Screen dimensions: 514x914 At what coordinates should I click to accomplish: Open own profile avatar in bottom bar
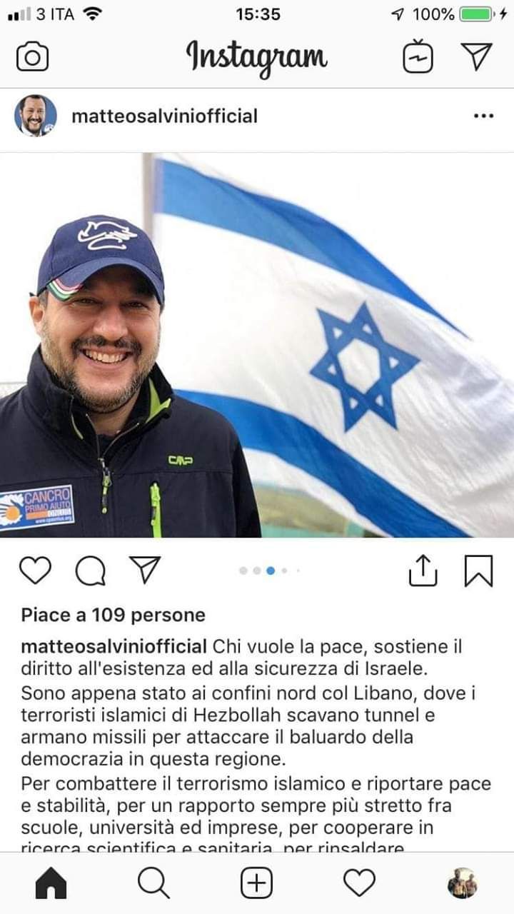[x=462, y=883]
